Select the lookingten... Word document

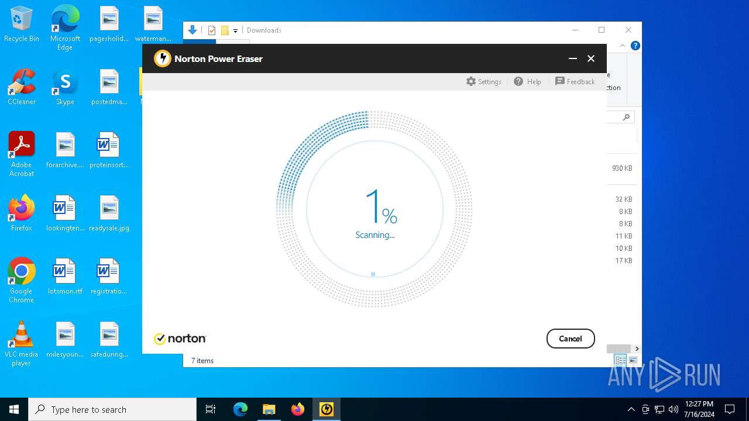tap(65, 214)
